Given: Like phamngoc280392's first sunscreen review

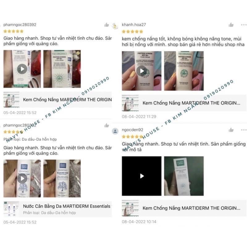Looking at the screenshot, I should pos(107,25).
